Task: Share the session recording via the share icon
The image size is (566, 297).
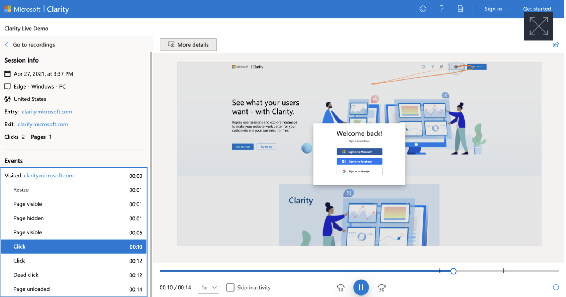Action: click(x=556, y=44)
